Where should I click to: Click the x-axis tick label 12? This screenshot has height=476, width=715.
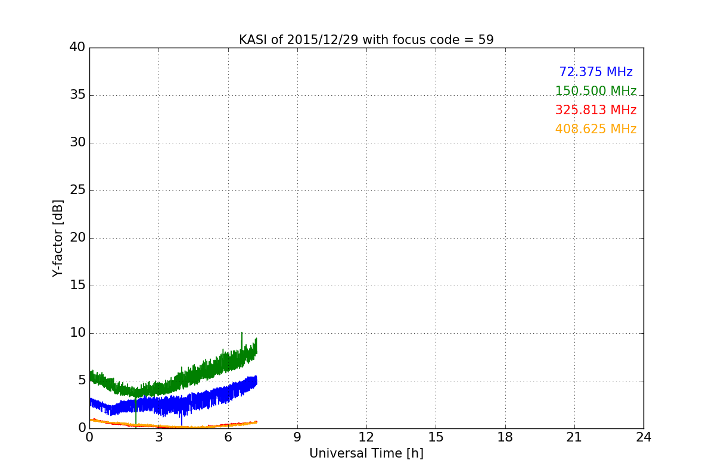366,437
